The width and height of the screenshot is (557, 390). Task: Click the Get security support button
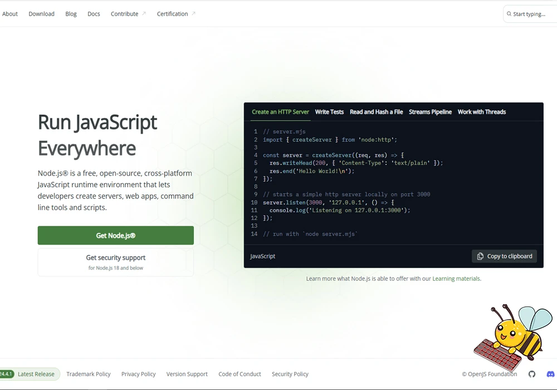click(116, 262)
